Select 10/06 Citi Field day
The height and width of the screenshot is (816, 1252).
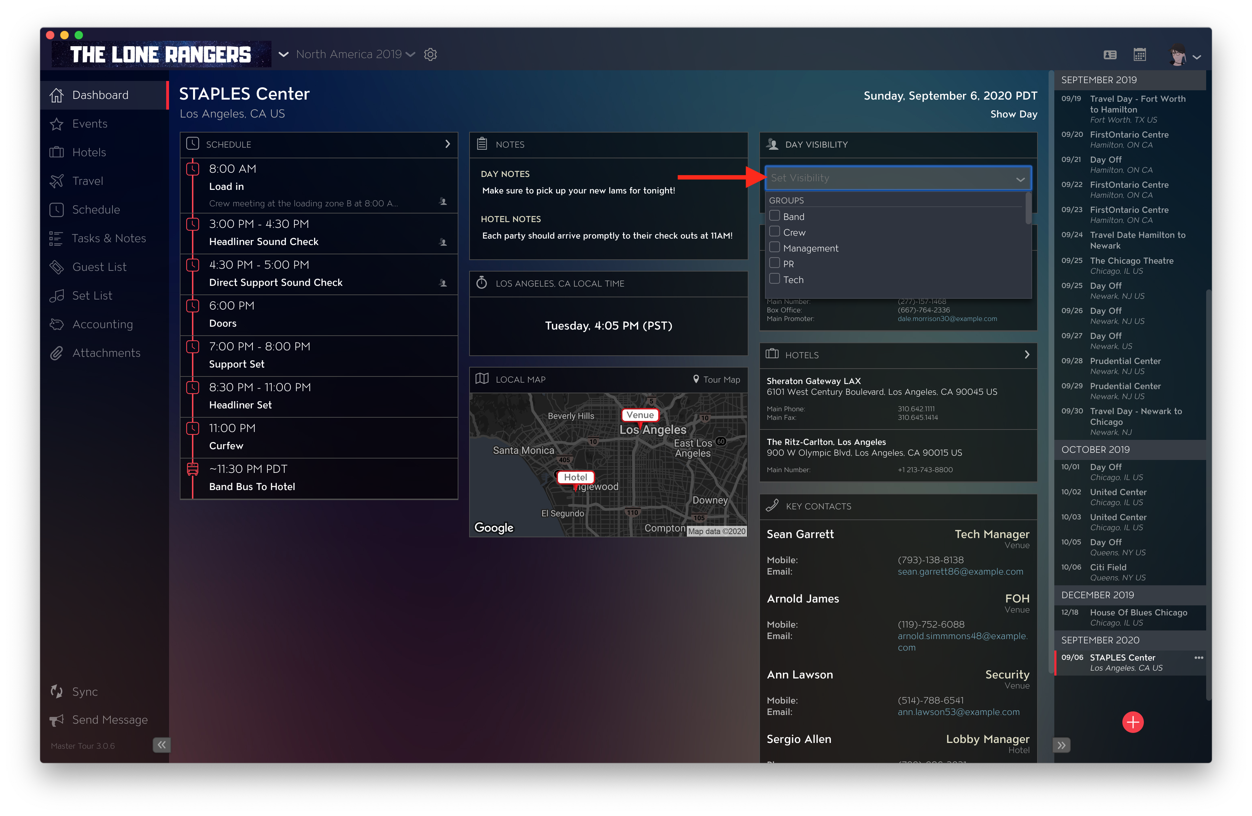[x=1130, y=572]
